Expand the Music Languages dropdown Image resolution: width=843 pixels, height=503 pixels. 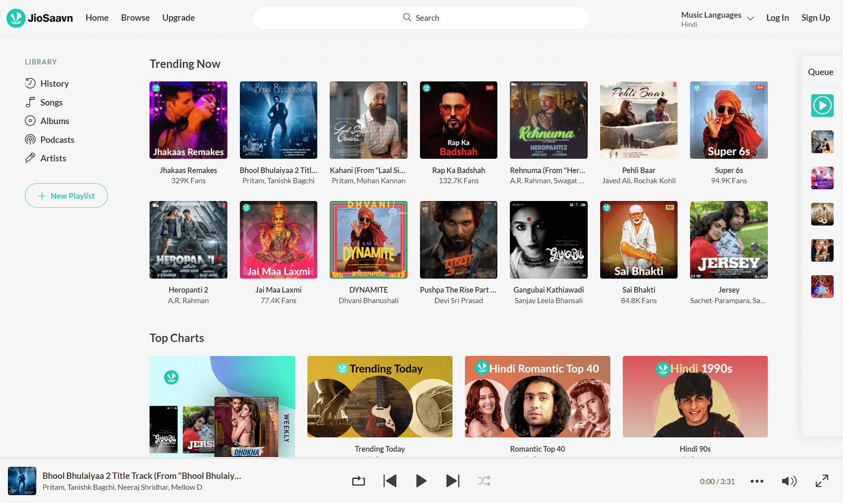tap(717, 19)
